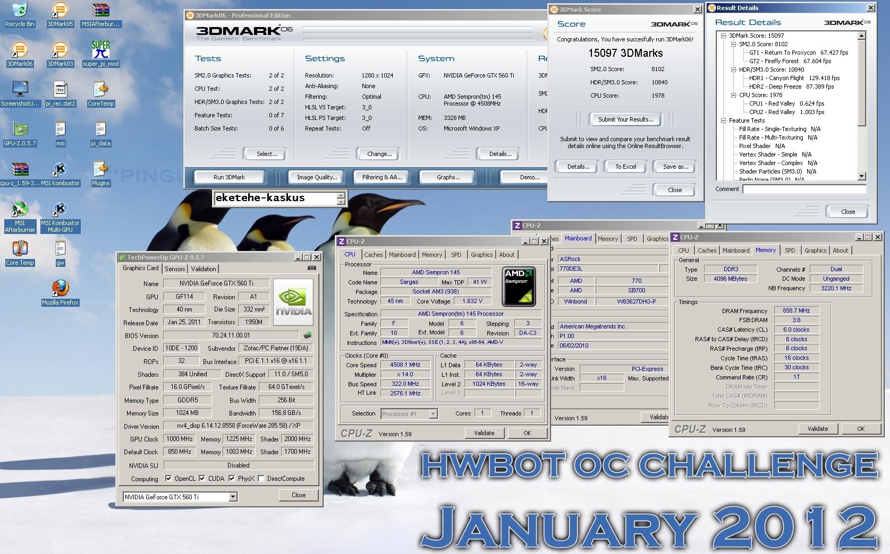Collapse the CPU Score tree node
Viewport: 890px width, 554px height.
733,95
